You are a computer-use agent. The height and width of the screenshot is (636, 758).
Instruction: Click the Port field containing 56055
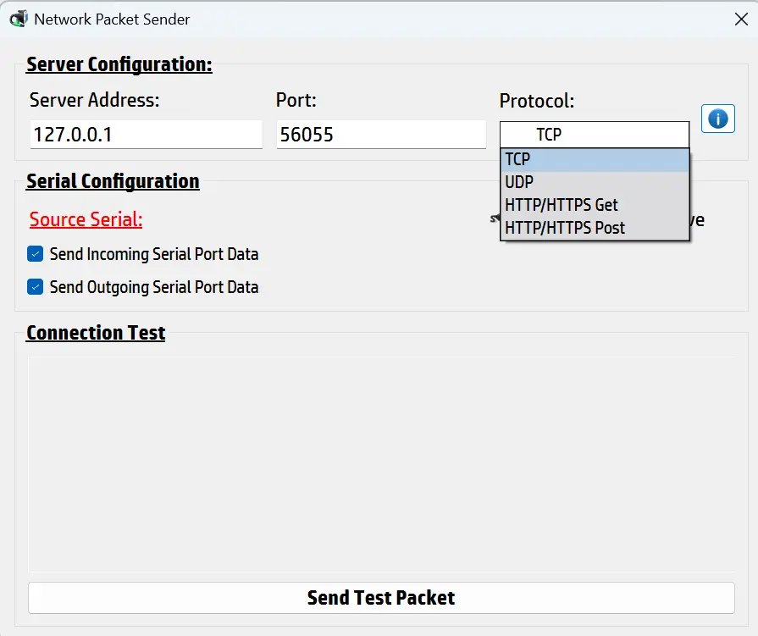(x=381, y=135)
